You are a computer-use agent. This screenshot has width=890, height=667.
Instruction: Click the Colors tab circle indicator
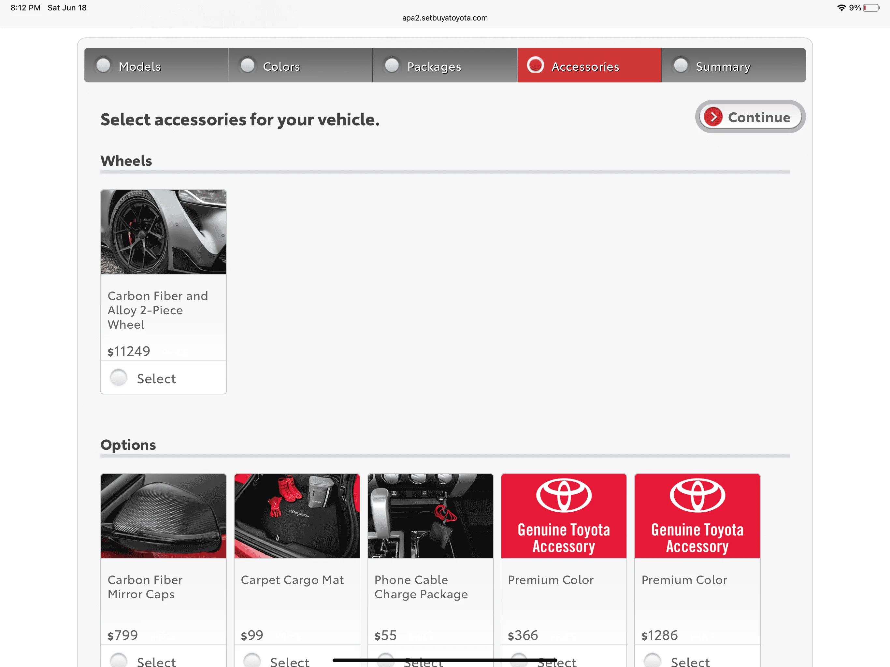pyautogui.click(x=248, y=65)
